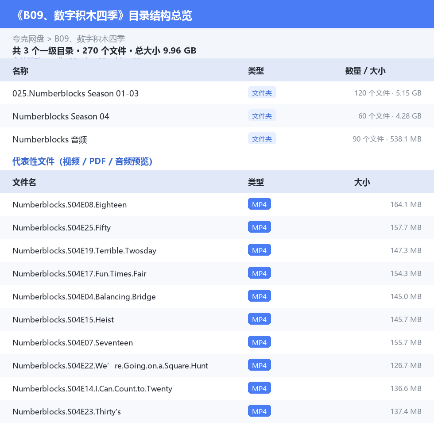The image size is (434, 437).
Task: Select file Numberblocks.S04E07.Seventeen
Action: pos(73,342)
